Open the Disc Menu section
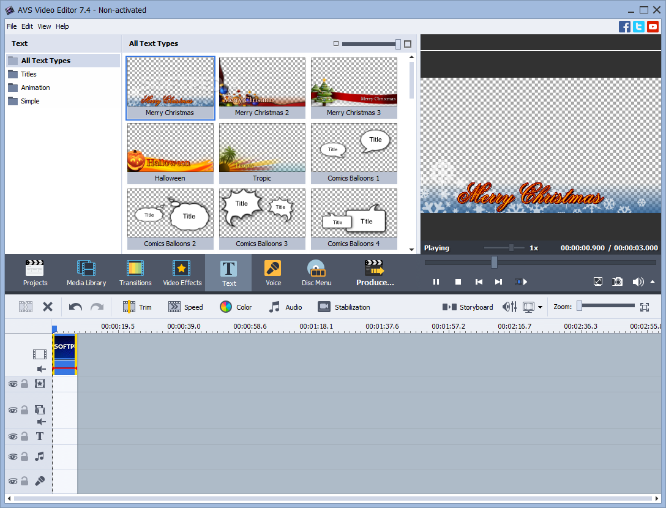Viewport: 666px width, 508px height. (x=316, y=273)
